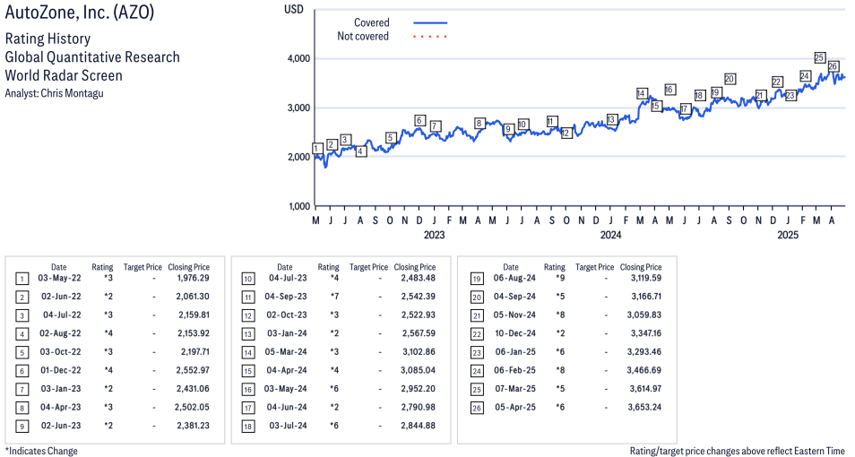Click chart marker 12 near October 2023
The height and width of the screenshot is (457, 855).
tap(566, 133)
